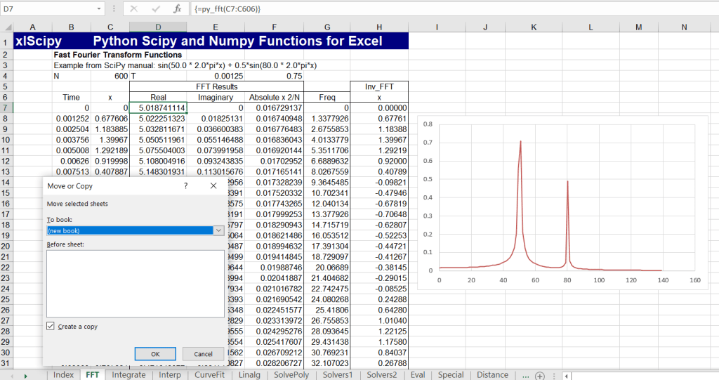Image resolution: width=719 pixels, height=380 pixels.
Task: Open the Name Box dropdown arrow
Action: 98,9
